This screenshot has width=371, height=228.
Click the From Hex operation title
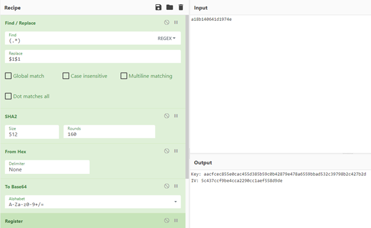point(15,152)
